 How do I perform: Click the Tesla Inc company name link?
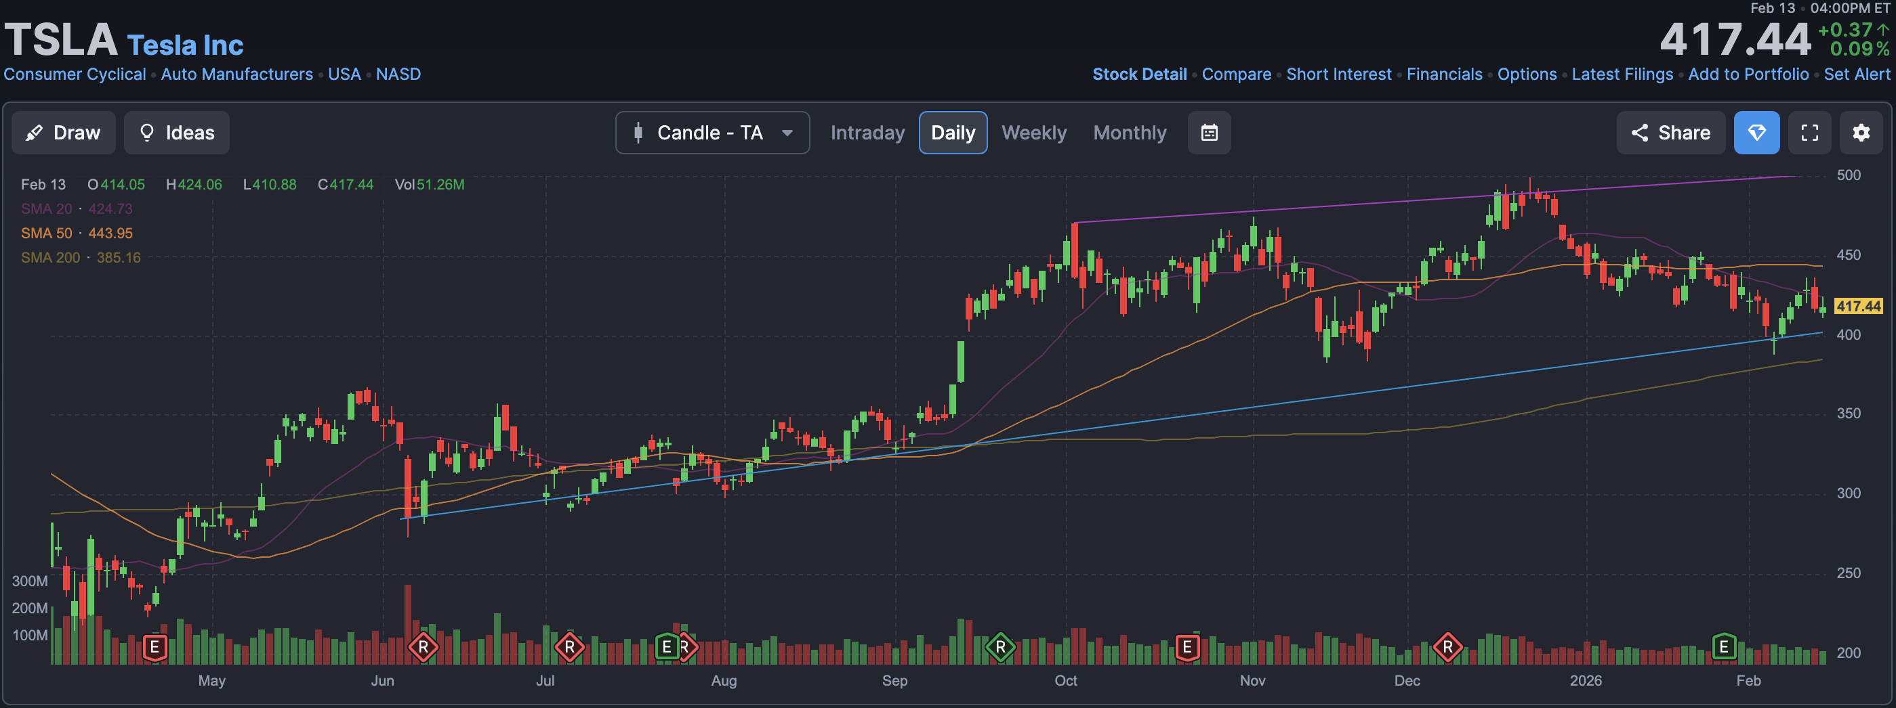click(185, 45)
